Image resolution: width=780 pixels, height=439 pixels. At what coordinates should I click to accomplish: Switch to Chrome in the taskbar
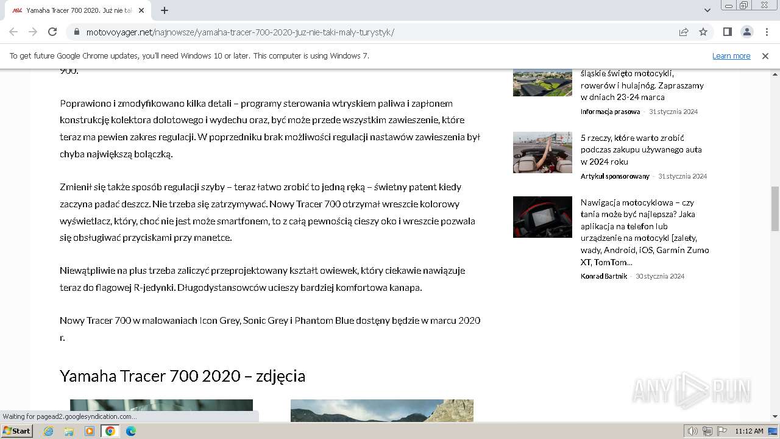(x=110, y=431)
